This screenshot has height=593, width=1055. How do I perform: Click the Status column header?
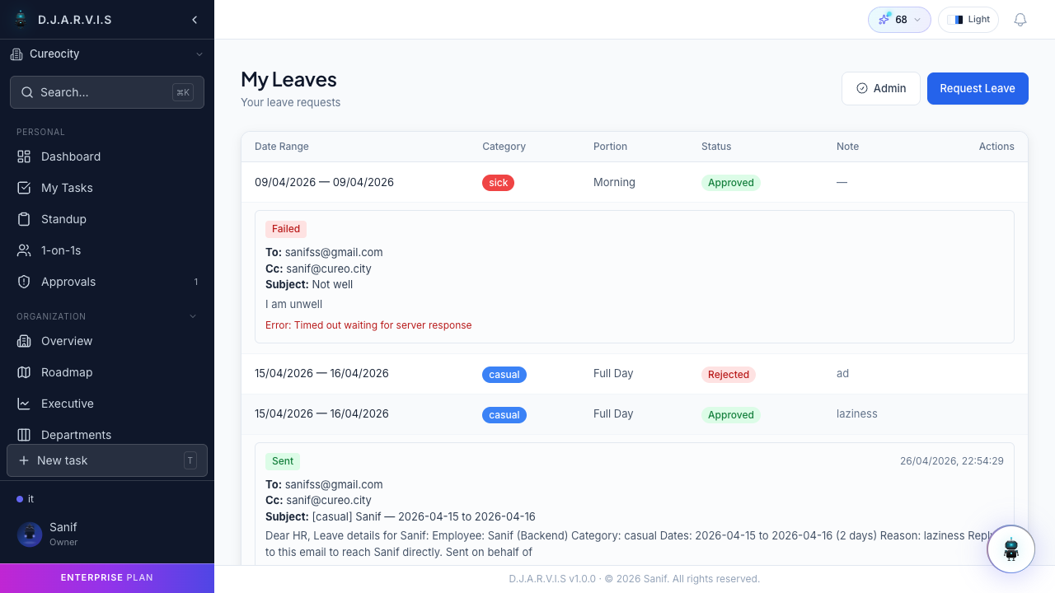(716, 147)
